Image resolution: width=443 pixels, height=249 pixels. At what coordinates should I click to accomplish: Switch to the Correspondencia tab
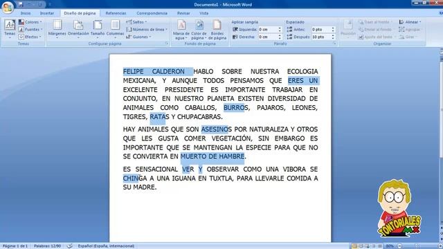[152, 13]
